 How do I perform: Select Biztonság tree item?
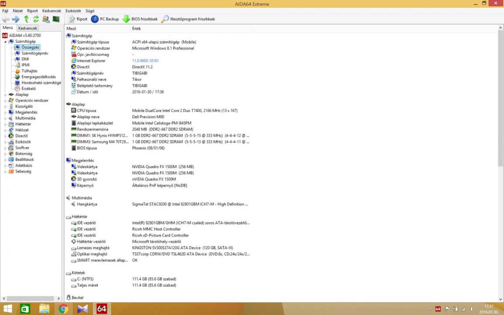coord(24,154)
